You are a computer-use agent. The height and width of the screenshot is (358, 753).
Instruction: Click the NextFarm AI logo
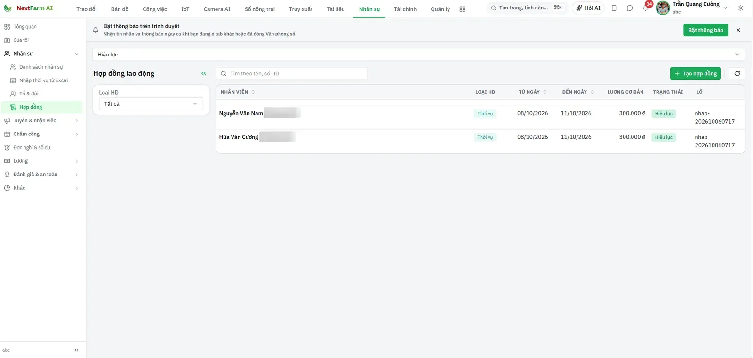tap(28, 8)
